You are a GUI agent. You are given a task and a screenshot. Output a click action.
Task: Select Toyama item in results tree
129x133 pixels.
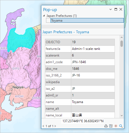(x=87, y=21)
